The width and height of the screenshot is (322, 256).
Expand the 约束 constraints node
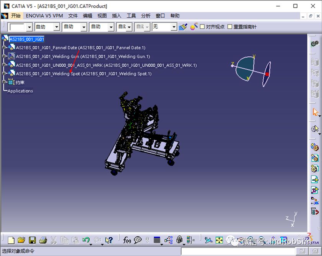coord(4,82)
